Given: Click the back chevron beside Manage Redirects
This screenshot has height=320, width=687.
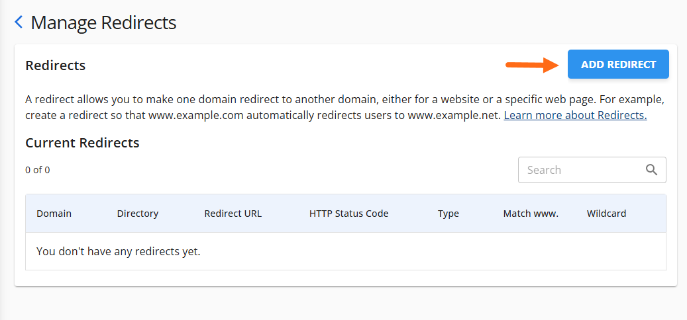Looking at the screenshot, I should (x=19, y=22).
